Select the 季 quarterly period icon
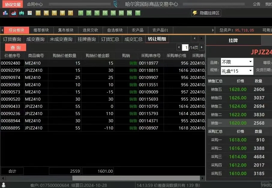Viewport: 272px width, 188px height. tap(62, 13)
